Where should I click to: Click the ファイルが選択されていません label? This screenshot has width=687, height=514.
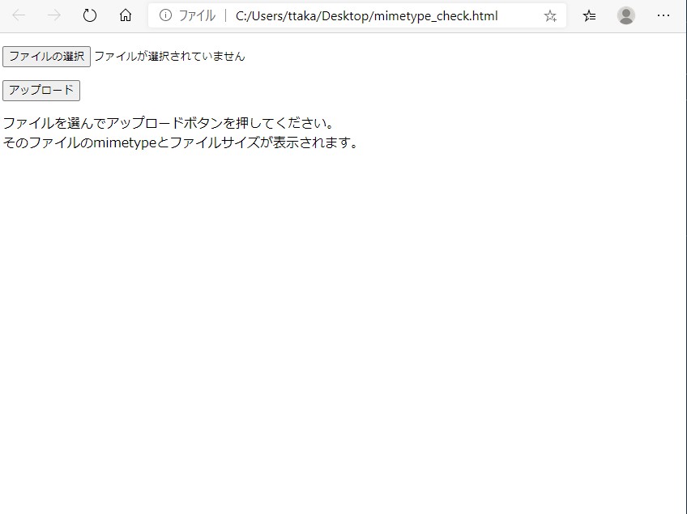(x=169, y=56)
